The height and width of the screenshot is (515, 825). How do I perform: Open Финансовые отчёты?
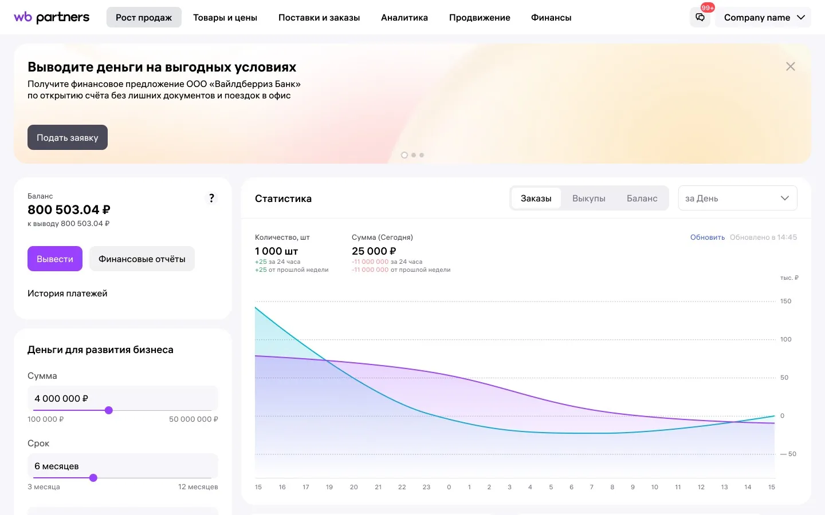[x=142, y=259]
